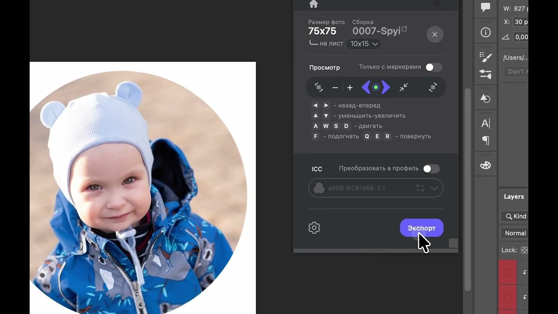This screenshot has height=314, width=558.
Task: Go to previous photo with left purple arrow
Action: pyautogui.click(x=366, y=88)
